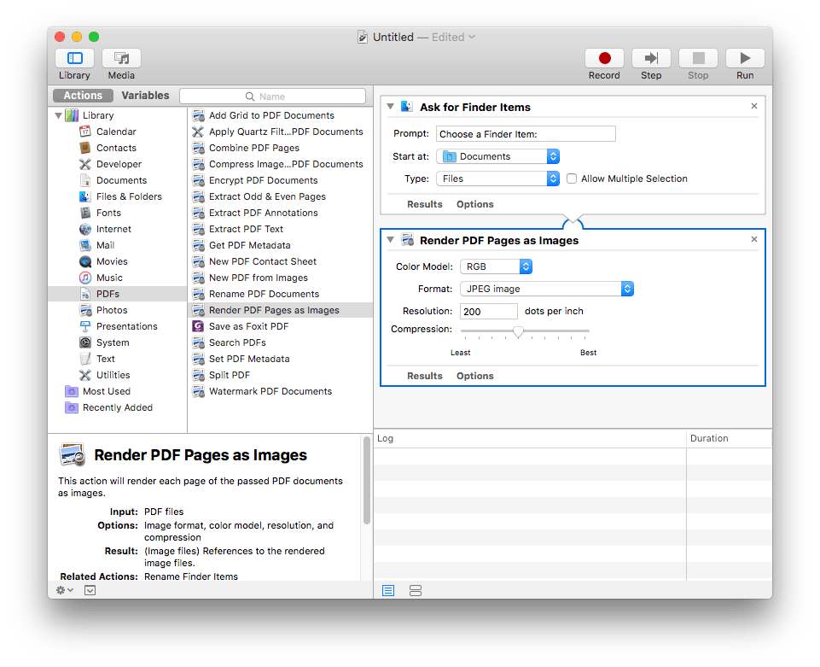820x667 pixels.
Task: Open the Type Files dropdown
Action: click(x=497, y=178)
